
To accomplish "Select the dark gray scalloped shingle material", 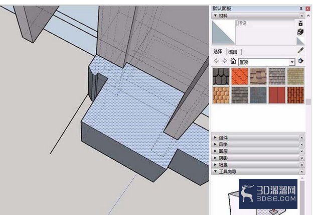I will (221, 76).
